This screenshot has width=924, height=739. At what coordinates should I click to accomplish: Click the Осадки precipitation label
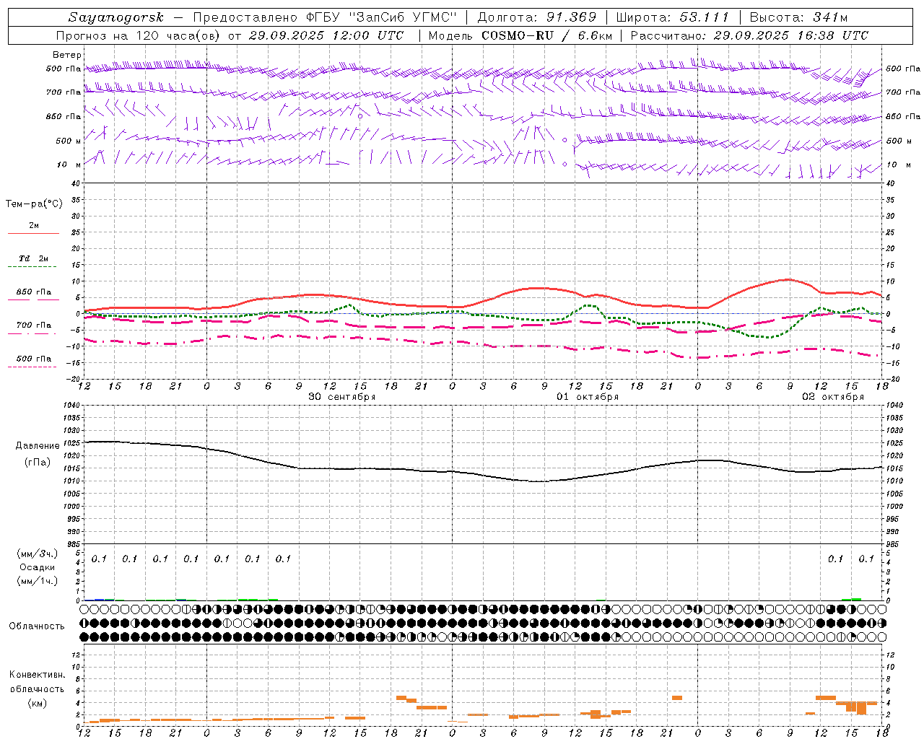click(x=38, y=567)
